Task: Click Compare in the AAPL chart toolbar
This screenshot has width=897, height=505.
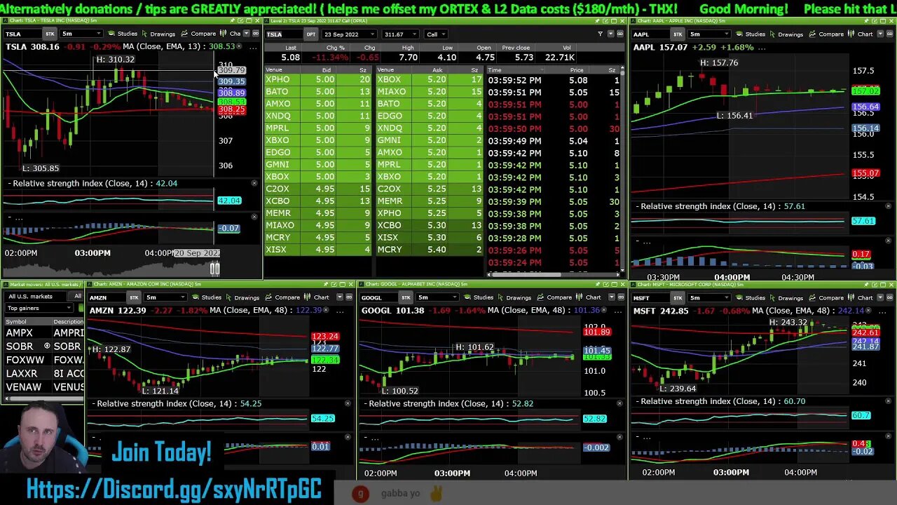Action: pyautogui.click(x=827, y=34)
